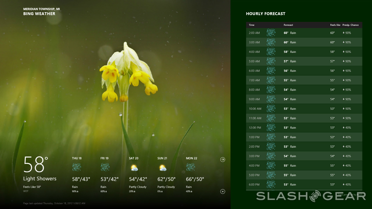Screen dimensions: 372x209
Task: Click the 12:00 PM rain icon
Action: [x=271, y=128]
